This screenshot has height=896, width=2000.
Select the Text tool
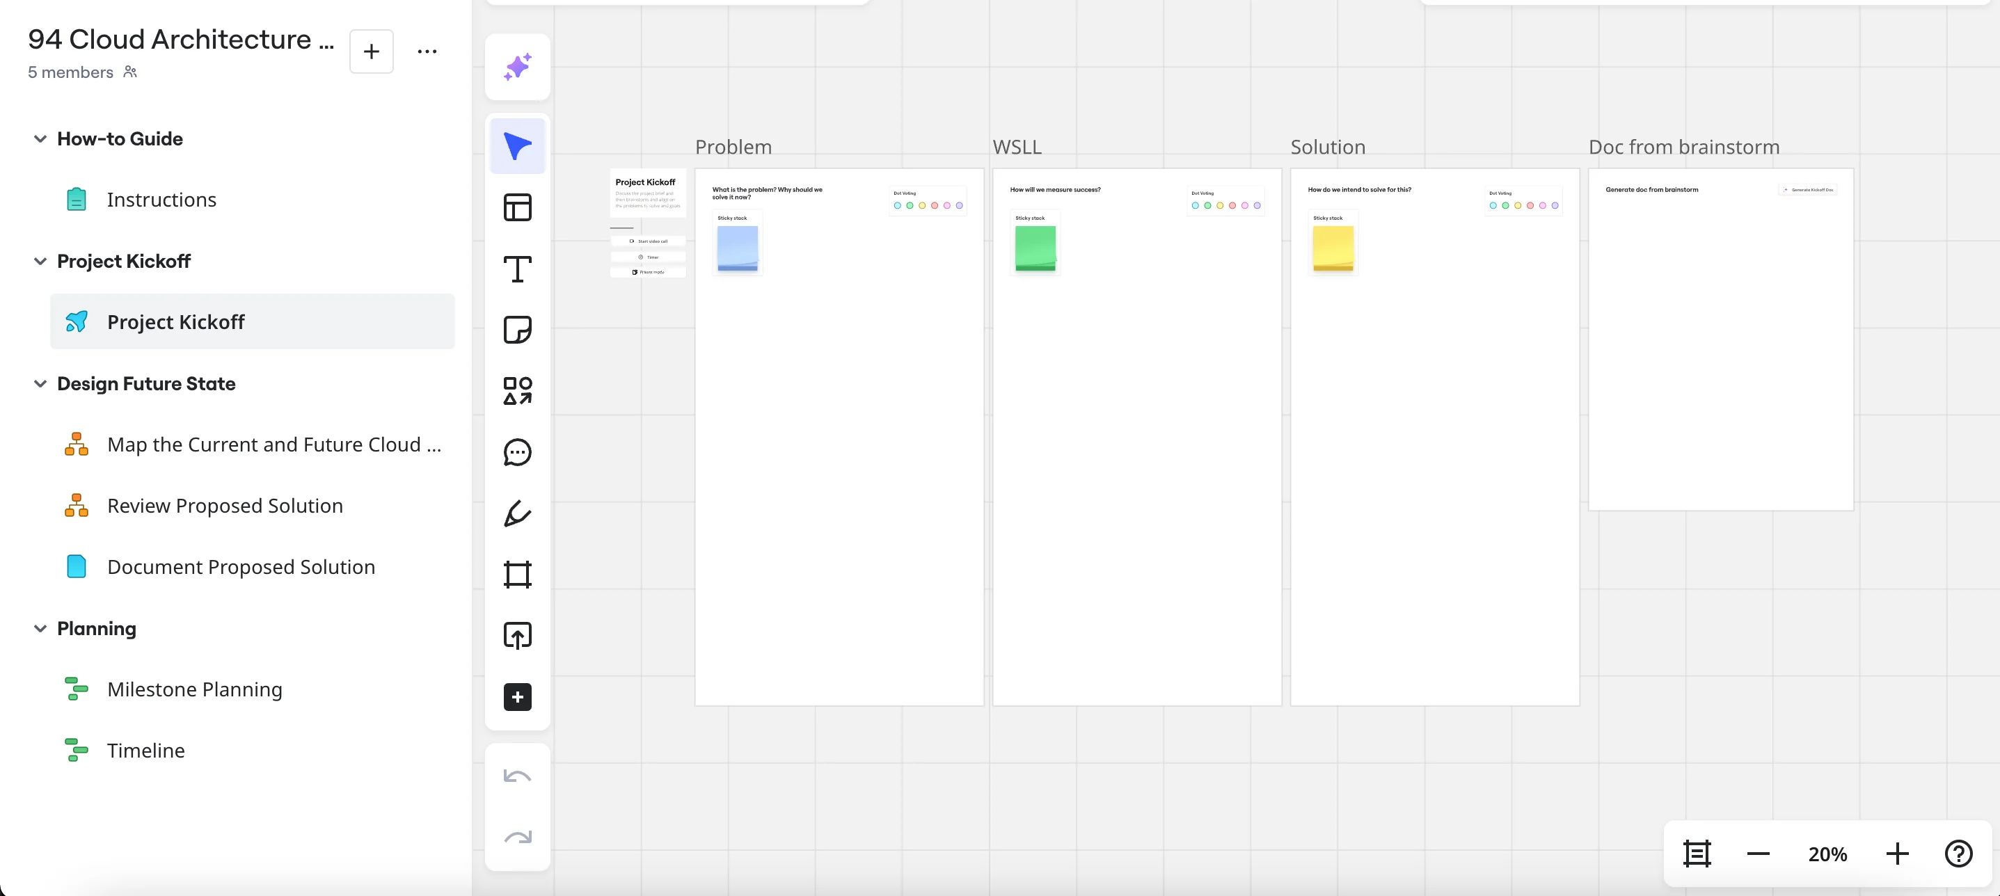517,269
